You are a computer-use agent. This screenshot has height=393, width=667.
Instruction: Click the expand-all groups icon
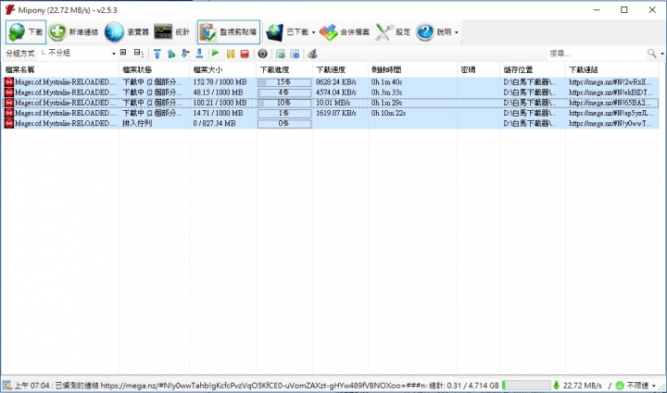(123, 53)
